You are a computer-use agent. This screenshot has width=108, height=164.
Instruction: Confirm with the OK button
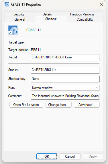pyautogui.click(x=47, y=157)
